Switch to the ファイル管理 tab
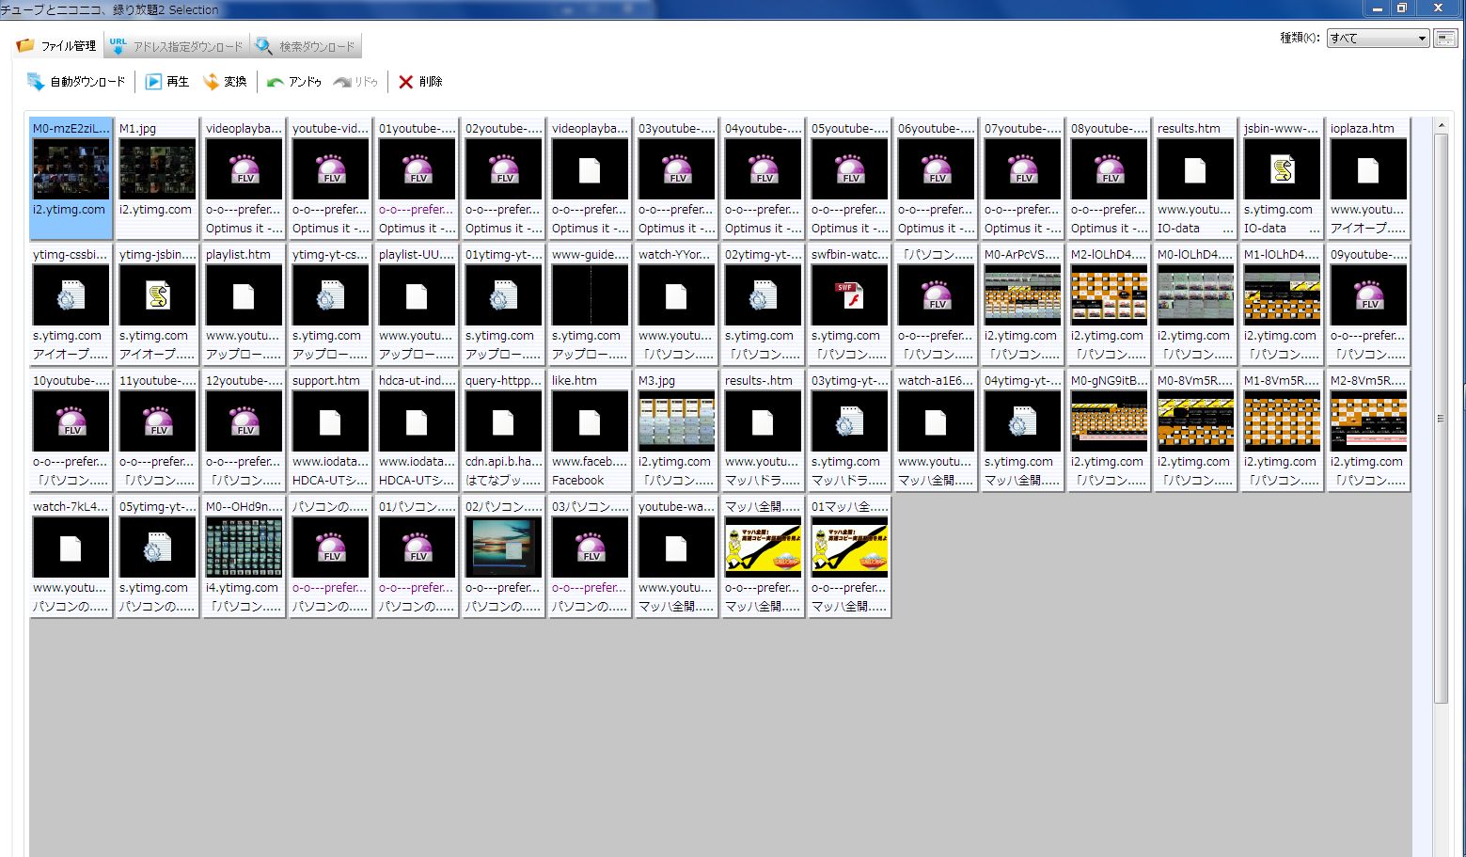The image size is (1466, 857). point(57,45)
